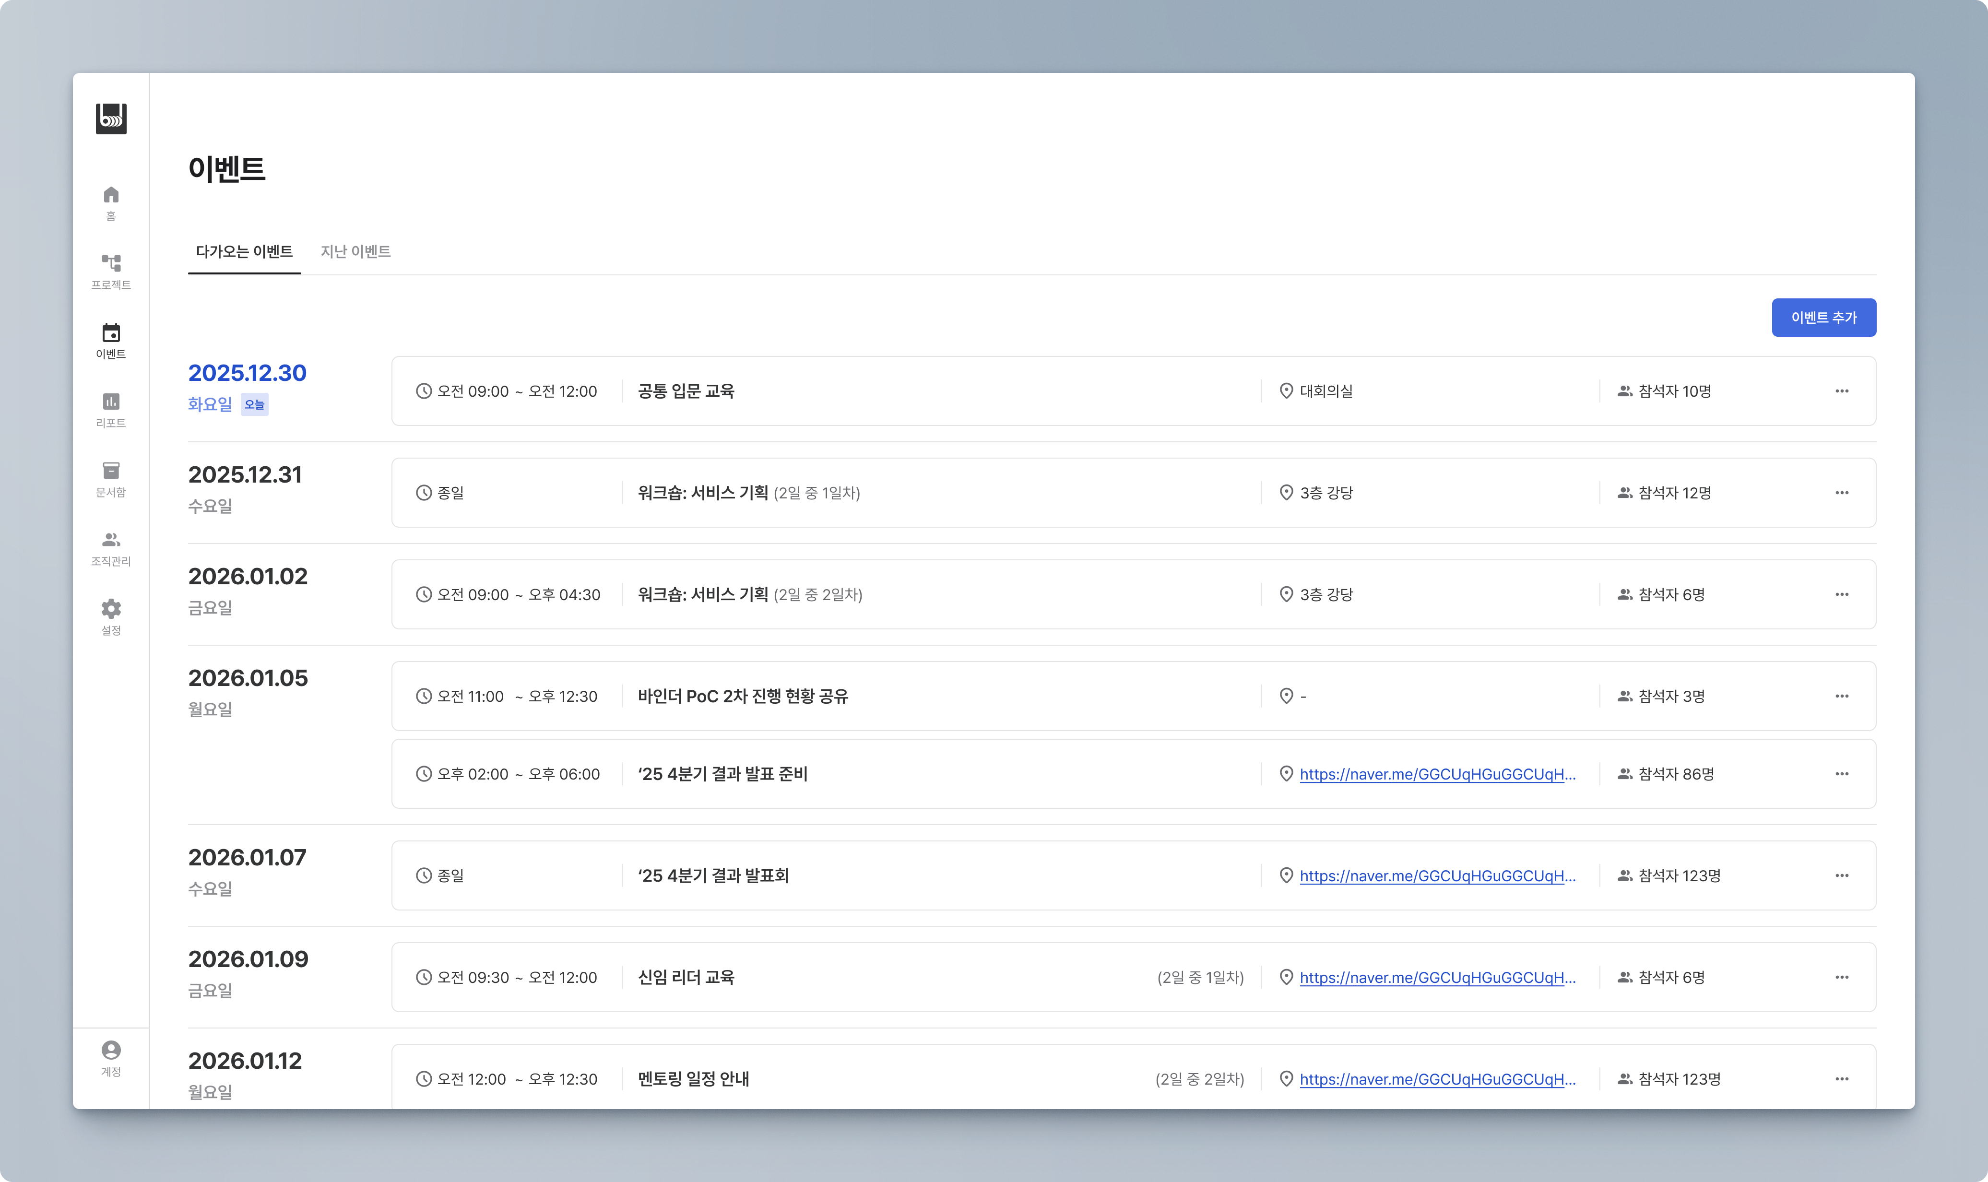Open naver.me link for 멘토링 일정 안내

tap(1437, 1079)
